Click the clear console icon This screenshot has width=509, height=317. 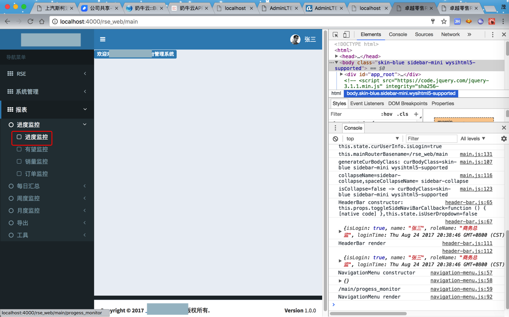(x=335, y=139)
